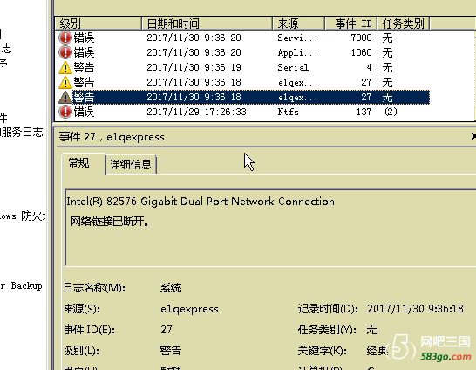Image resolution: width=476 pixels, height=370 pixels.
Task: Switch to the 常规 tab
Action: coord(79,163)
